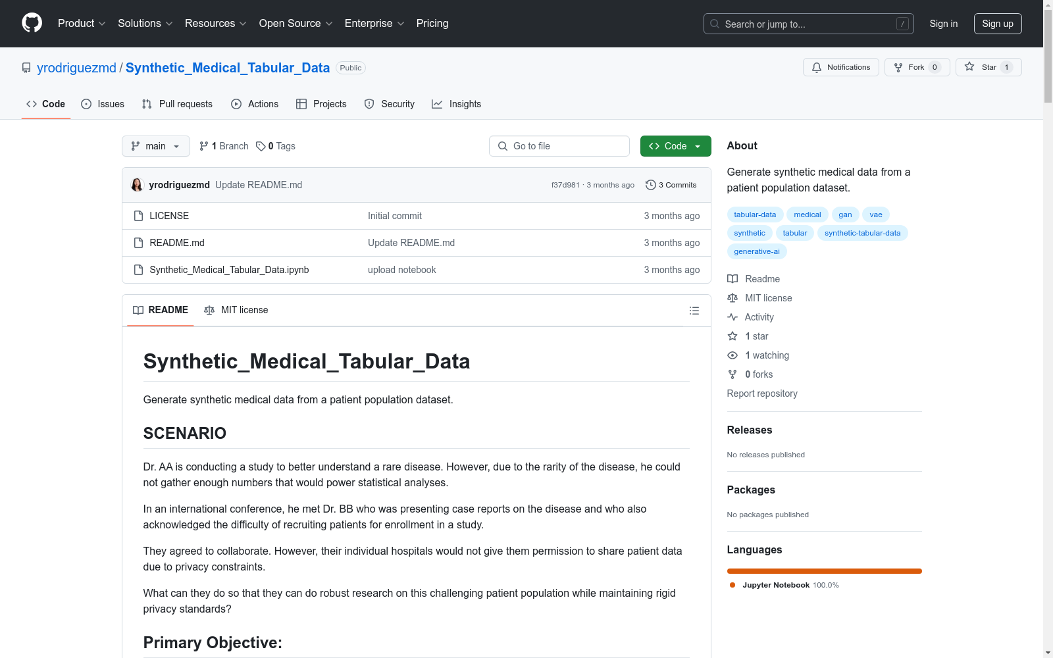
Task: Expand the Resources menu
Action: click(216, 24)
